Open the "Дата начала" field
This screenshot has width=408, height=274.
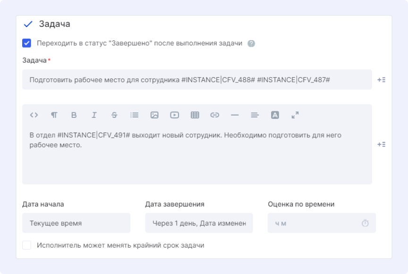(76, 223)
